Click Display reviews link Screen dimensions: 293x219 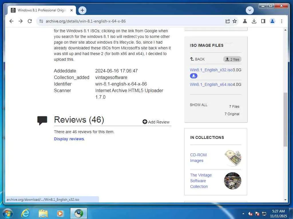(69, 139)
